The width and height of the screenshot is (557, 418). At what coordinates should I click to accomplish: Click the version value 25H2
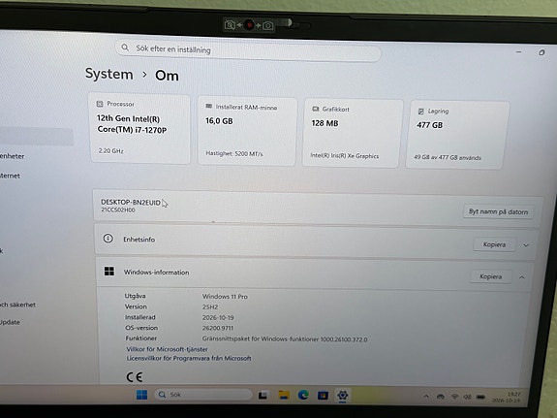210,306
